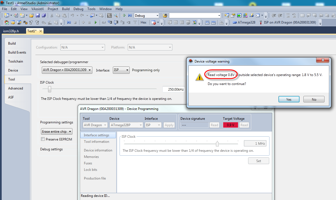The width and height of the screenshot is (336, 200).
Task: Select Memories in Device Programming list
Action: pyautogui.click(x=91, y=157)
